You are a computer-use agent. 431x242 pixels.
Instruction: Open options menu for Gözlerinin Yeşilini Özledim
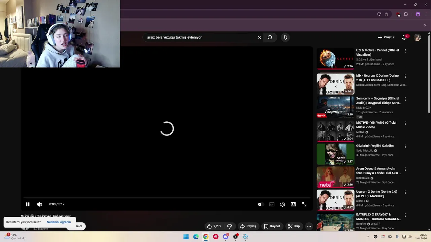405,146
